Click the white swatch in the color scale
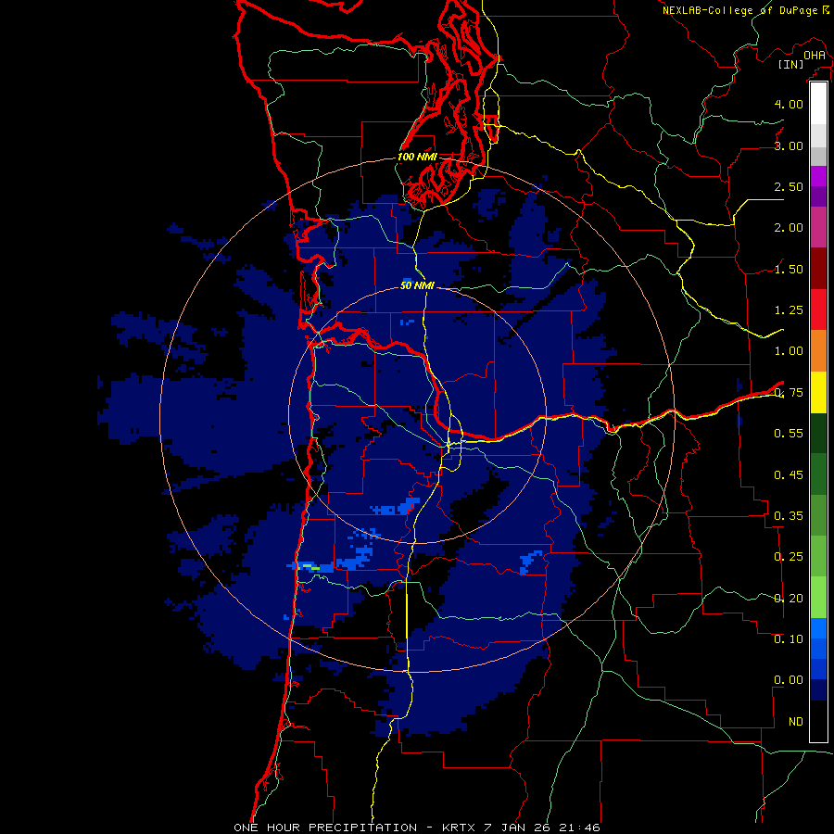Image resolution: width=834 pixels, height=834 pixels. [818, 103]
